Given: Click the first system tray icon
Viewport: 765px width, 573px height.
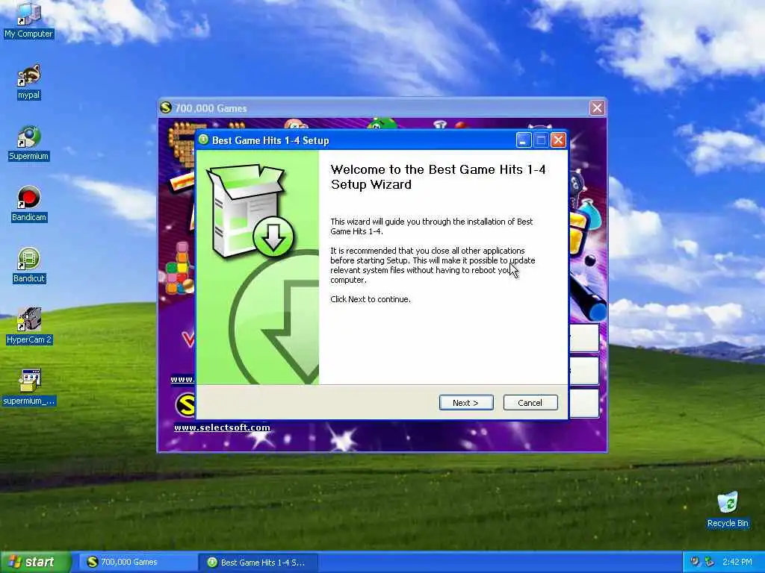Looking at the screenshot, I should click(x=696, y=563).
